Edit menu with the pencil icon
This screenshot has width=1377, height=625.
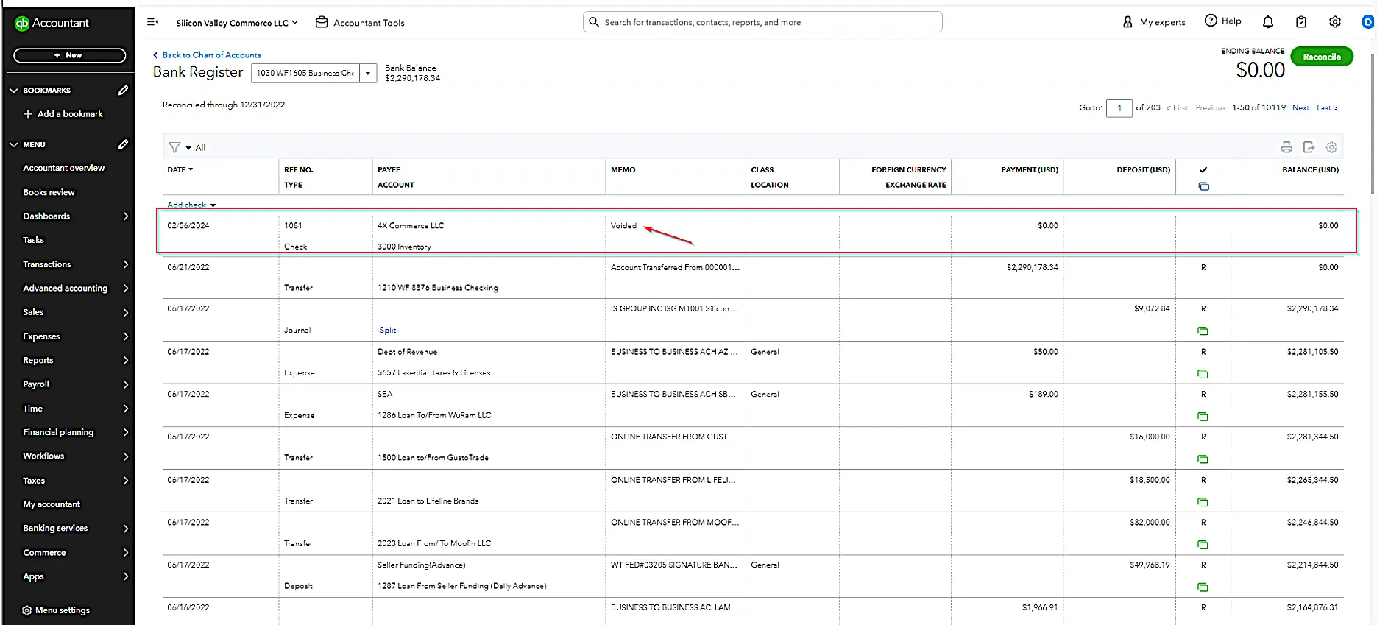tap(123, 144)
